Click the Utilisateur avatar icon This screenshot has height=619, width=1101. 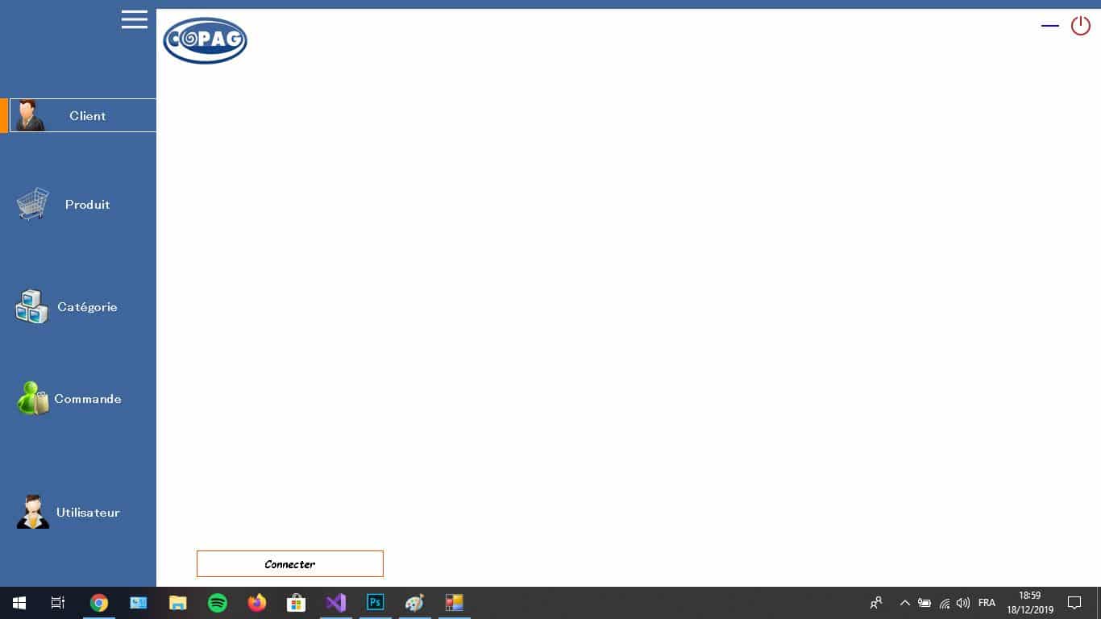33,512
